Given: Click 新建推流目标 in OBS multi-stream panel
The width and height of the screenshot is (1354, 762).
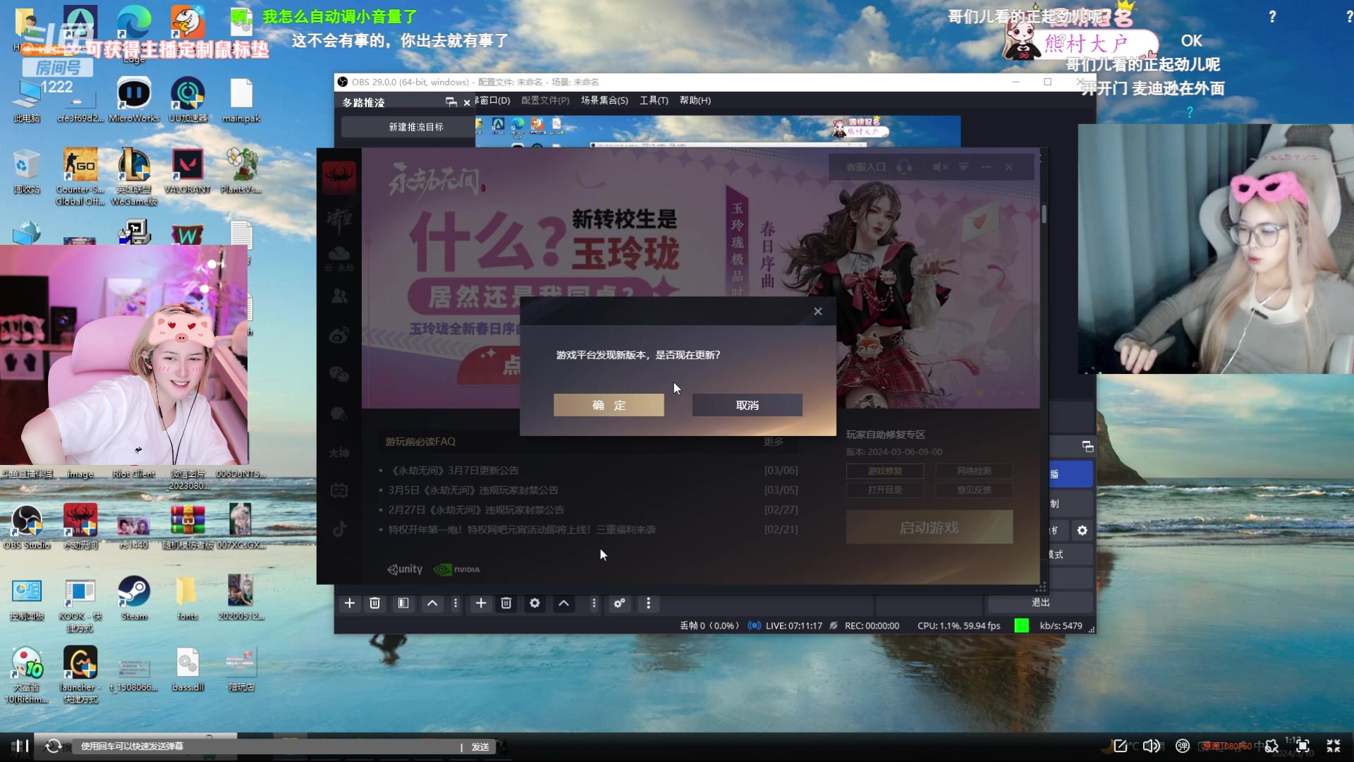Looking at the screenshot, I should tap(416, 127).
